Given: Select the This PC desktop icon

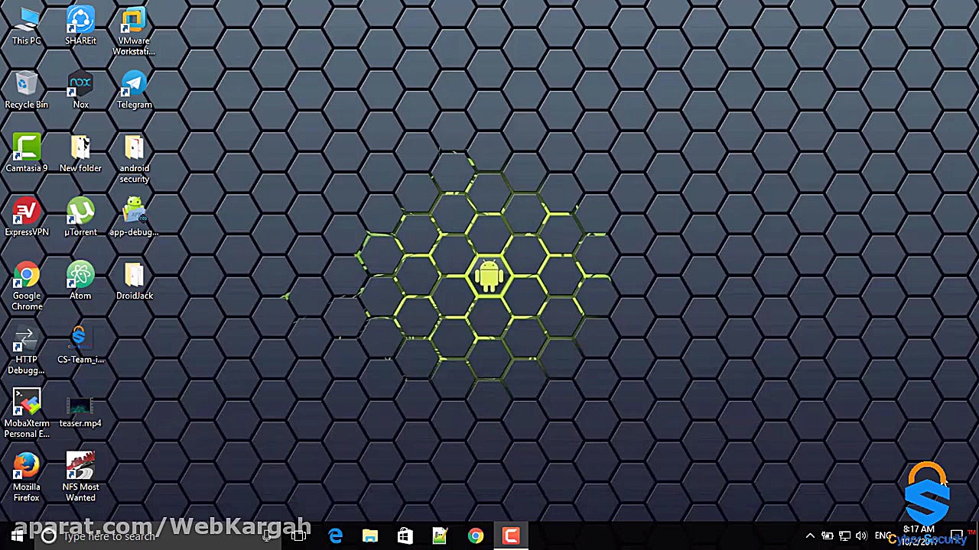Looking at the screenshot, I should point(27,26).
